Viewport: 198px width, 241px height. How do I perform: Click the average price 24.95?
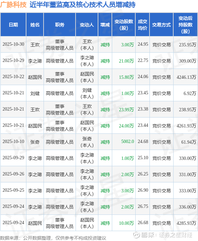pyautogui.click(x=143, y=44)
